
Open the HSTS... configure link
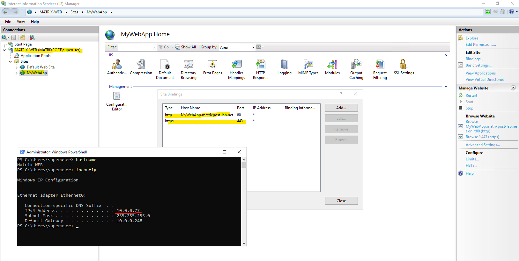tap(471, 166)
